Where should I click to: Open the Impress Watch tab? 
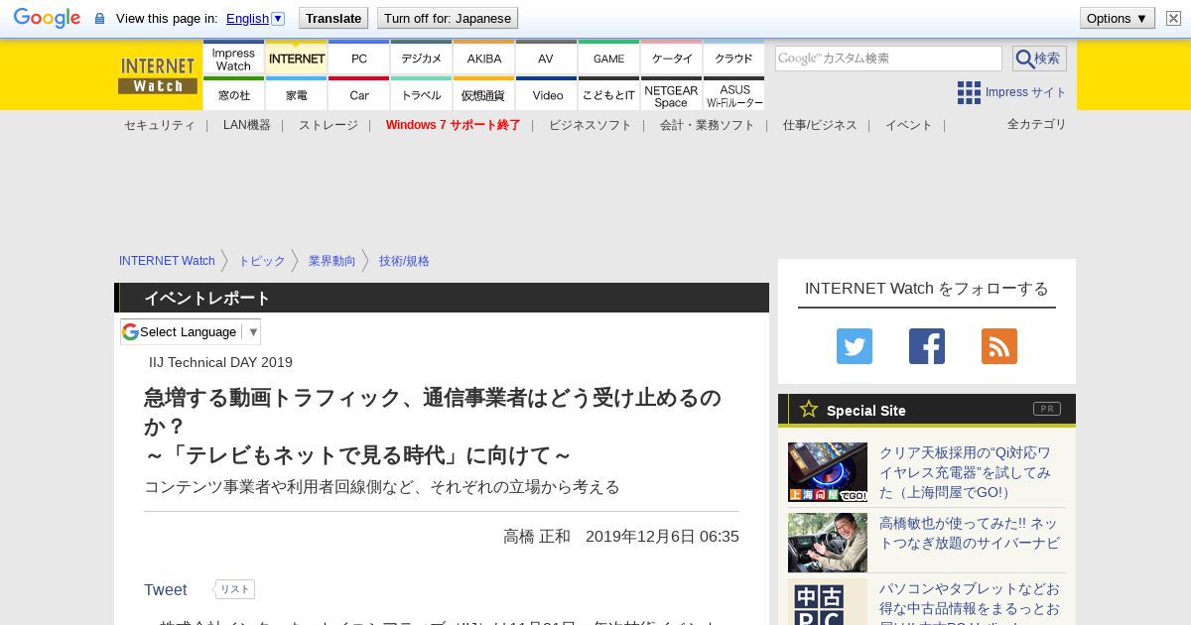[233, 59]
